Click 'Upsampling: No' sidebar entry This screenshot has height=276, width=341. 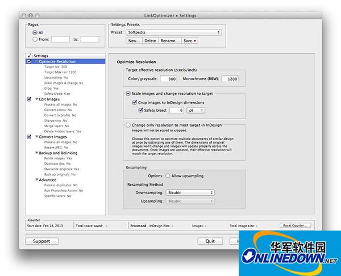click(x=56, y=78)
